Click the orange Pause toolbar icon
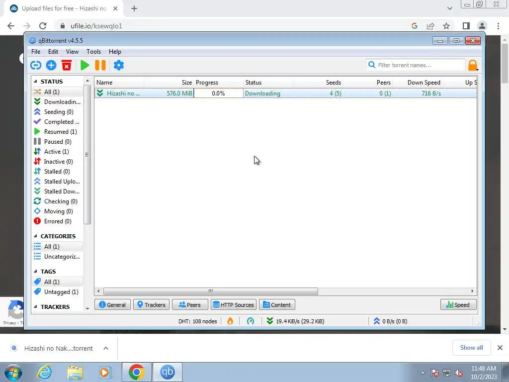This screenshot has width=509, height=382. click(x=100, y=65)
